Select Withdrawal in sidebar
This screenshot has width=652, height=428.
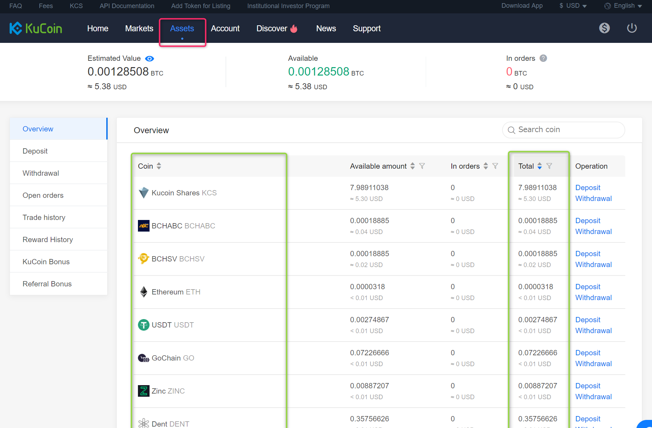tap(58, 173)
